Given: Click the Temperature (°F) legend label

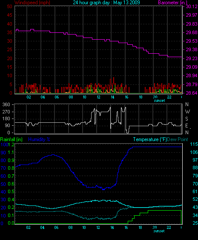Looking at the screenshot, I should pos(150,139).
